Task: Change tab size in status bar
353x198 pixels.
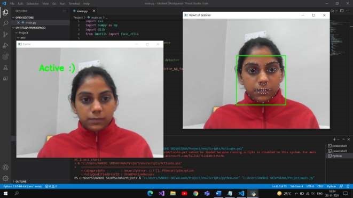Action: click(x=296, y=186)
